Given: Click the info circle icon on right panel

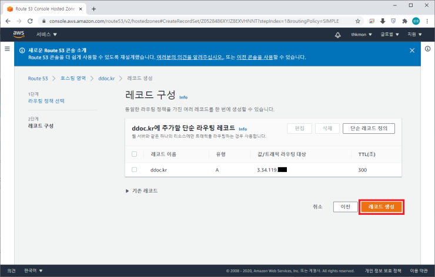Looking at the screenshot, I should point(427,49).
